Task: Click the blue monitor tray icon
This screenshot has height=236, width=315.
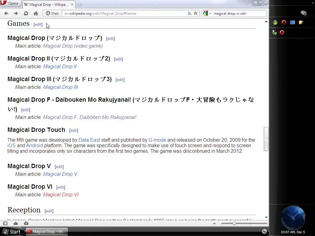Action: coord(293,22)
